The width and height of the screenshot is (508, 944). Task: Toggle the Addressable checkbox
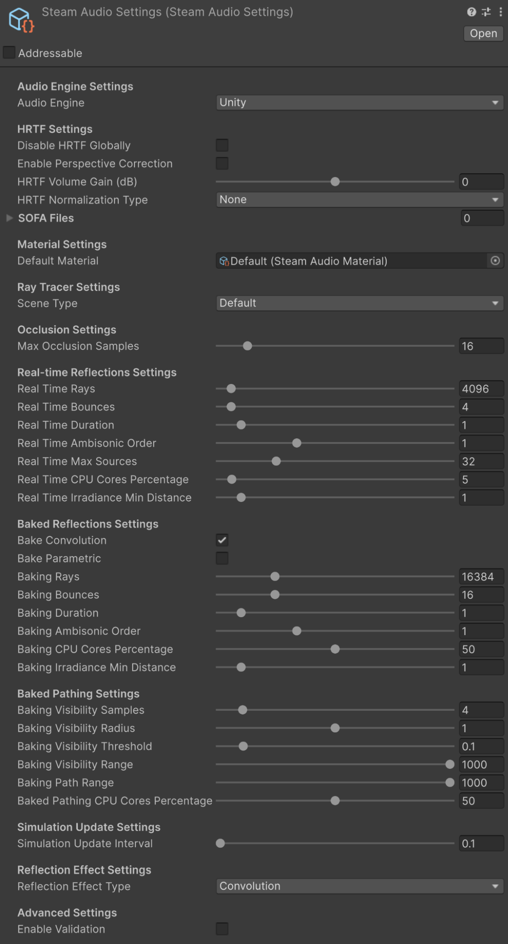point(9,52)
